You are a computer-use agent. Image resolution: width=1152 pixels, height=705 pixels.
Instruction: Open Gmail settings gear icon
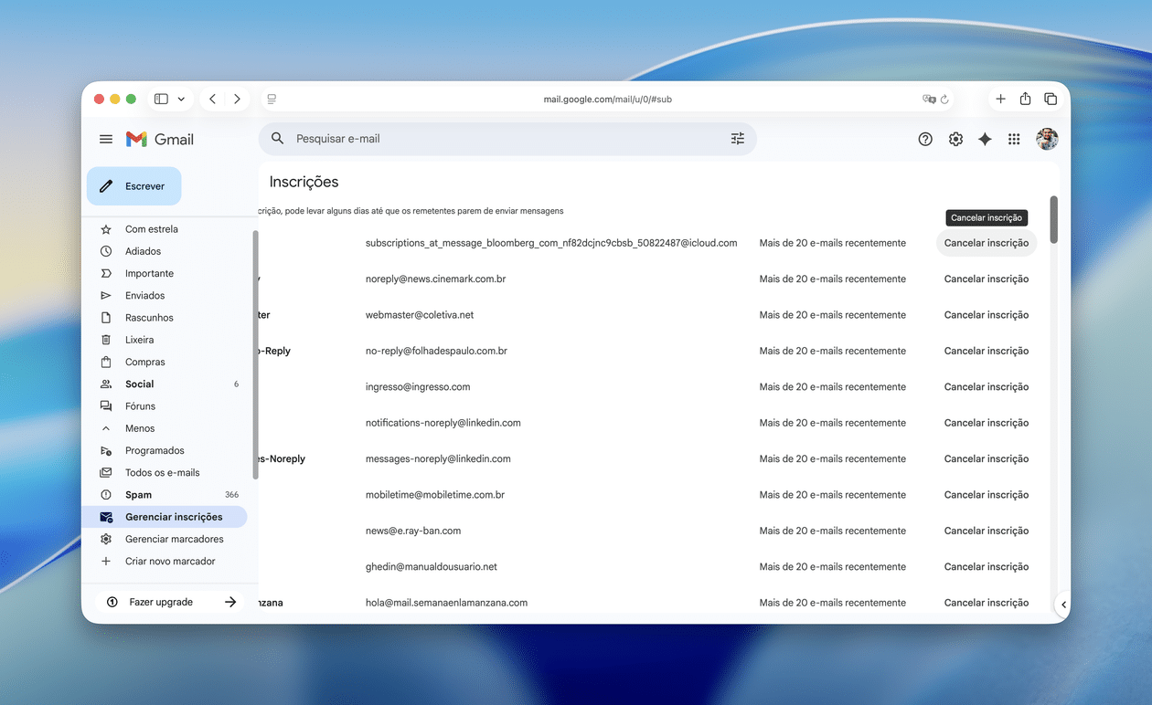coord(955,139)
